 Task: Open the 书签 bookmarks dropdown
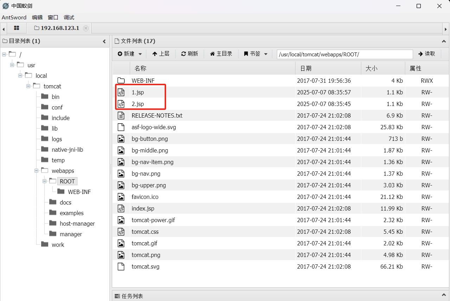[266, 54]
